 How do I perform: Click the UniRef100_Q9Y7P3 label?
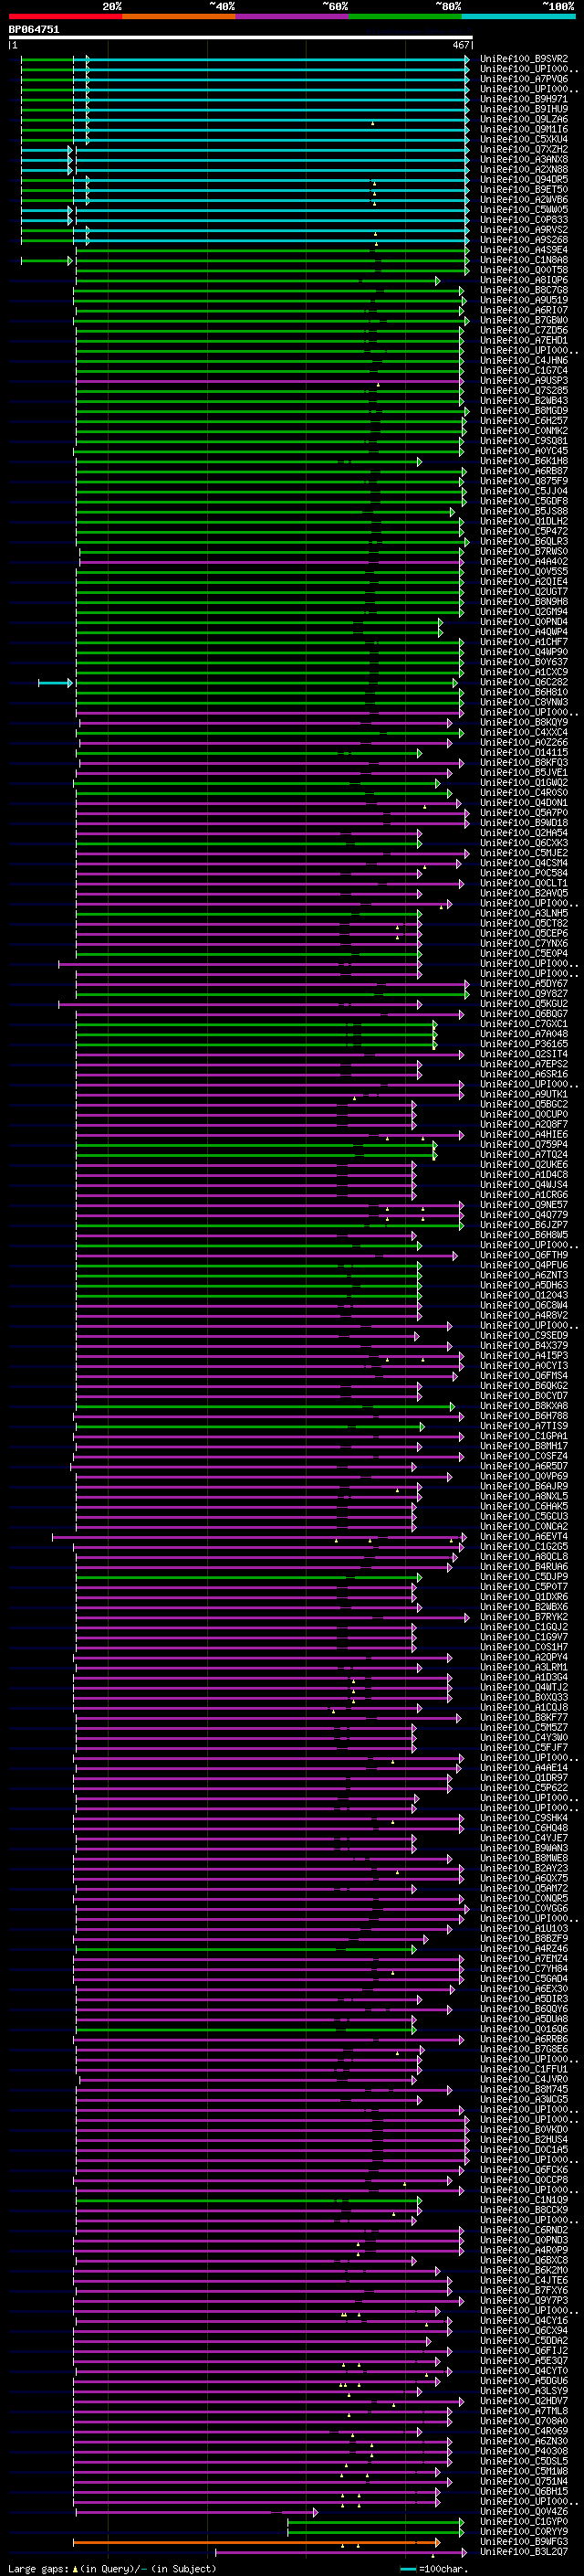524,2300
